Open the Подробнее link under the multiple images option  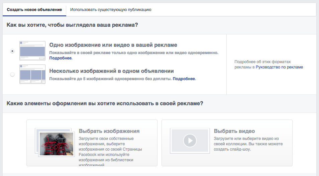[184, 79]
